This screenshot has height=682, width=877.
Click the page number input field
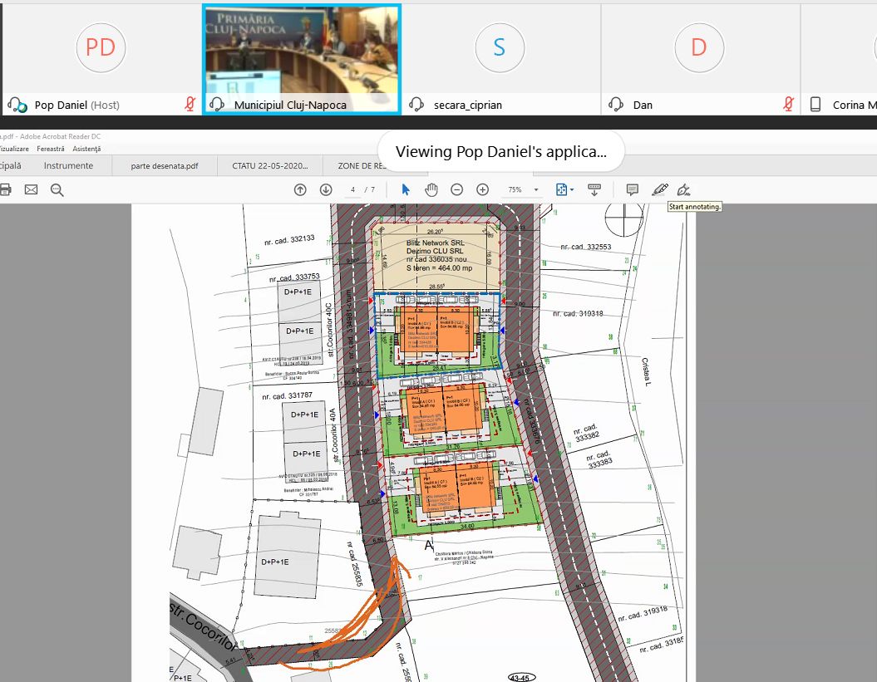(x=353, y=189)
